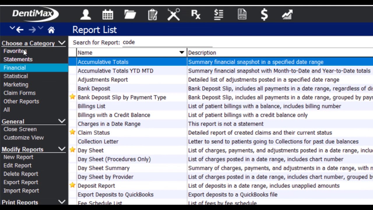Collapse the Choose a Category section
This screenshot has width=373, height=210.
(62, 43)
